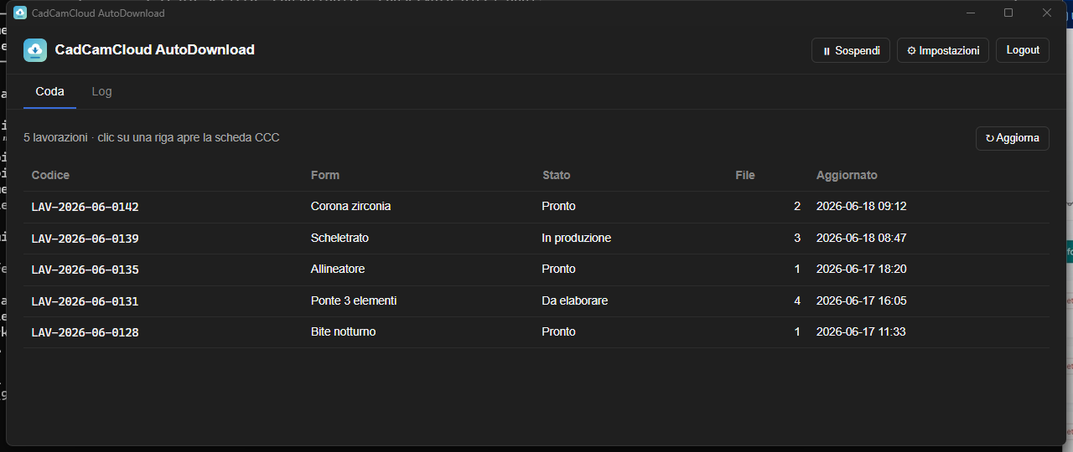1073x452 pixels.
Task: Open row LAV-2026-06-0142 Corona zirconia
Action: point(536,207)
